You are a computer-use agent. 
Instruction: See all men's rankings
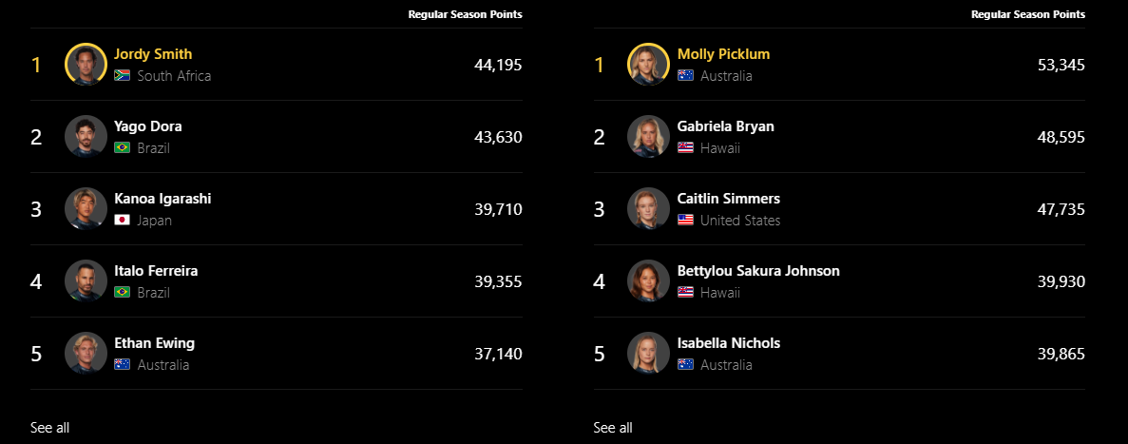[49, 428]
